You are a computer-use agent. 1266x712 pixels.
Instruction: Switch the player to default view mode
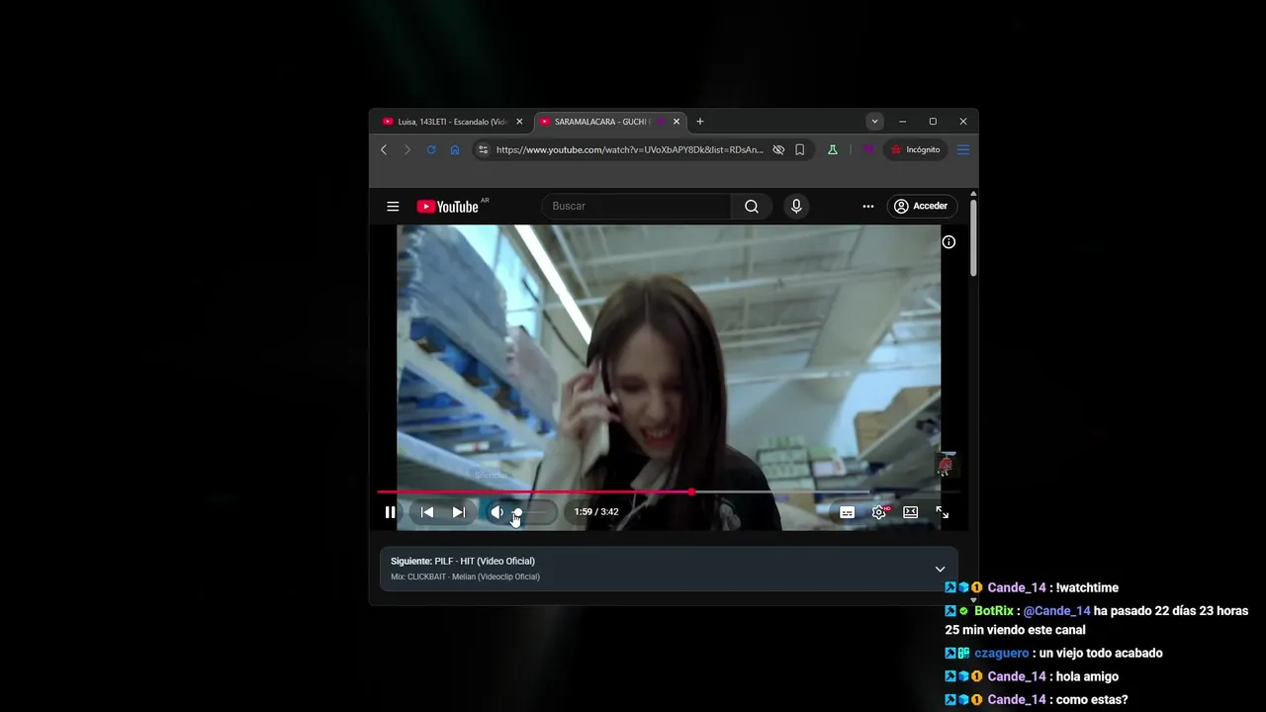pos(911,512)
